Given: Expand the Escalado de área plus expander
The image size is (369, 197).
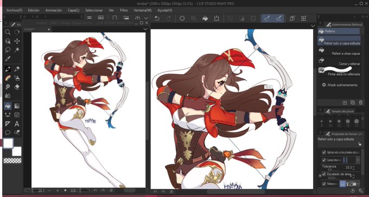Looking at the screenshot, I should [x=320, y=176].
